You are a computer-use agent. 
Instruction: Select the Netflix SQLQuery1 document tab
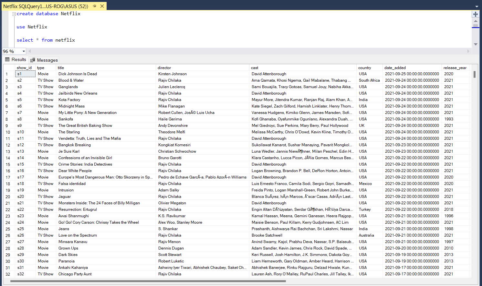[46, 6]
